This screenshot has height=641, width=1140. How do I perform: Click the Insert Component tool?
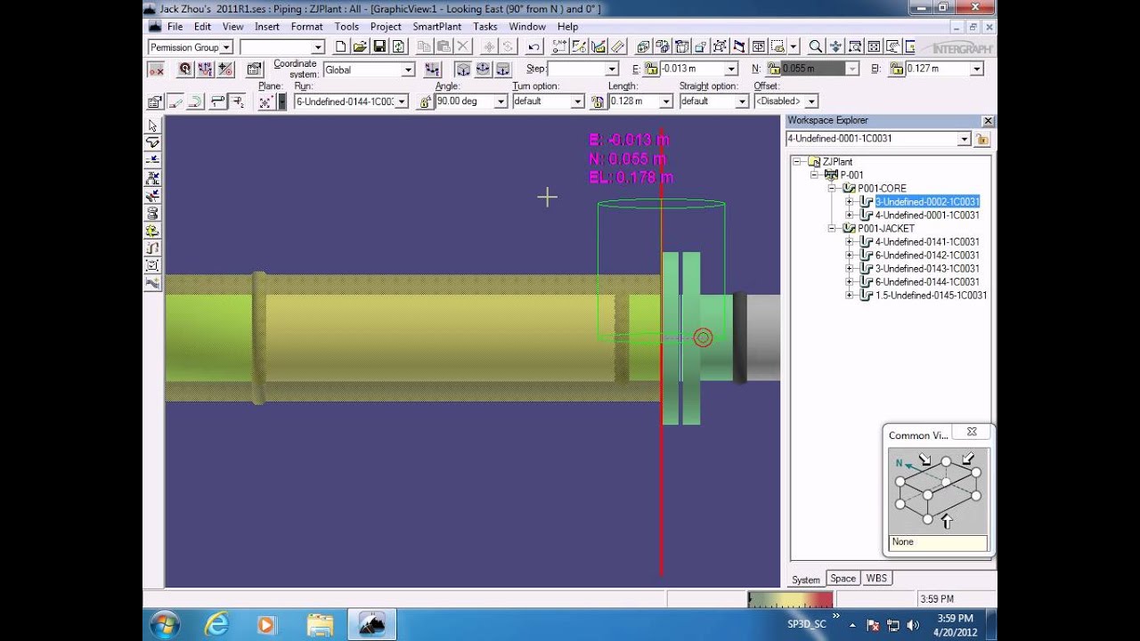tap(152, 178)
